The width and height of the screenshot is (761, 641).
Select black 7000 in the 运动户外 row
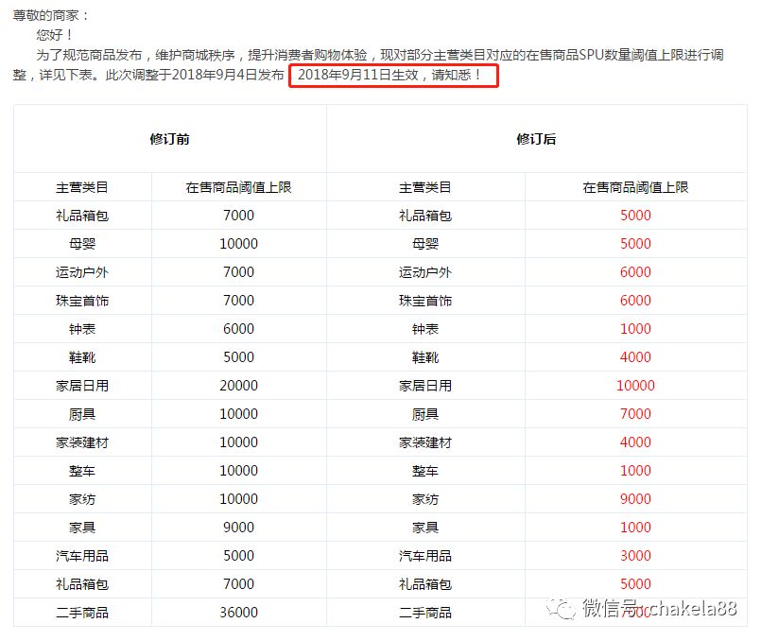(x=238, y=272)
